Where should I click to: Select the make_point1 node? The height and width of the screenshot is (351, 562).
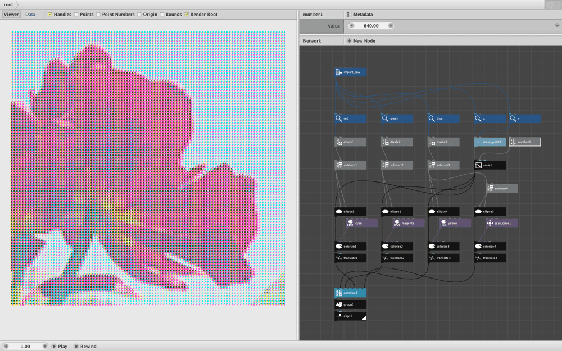tap(490, 142)
